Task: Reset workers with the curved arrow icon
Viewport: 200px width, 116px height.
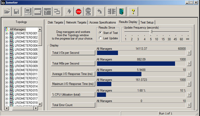Action: (100, 11)
